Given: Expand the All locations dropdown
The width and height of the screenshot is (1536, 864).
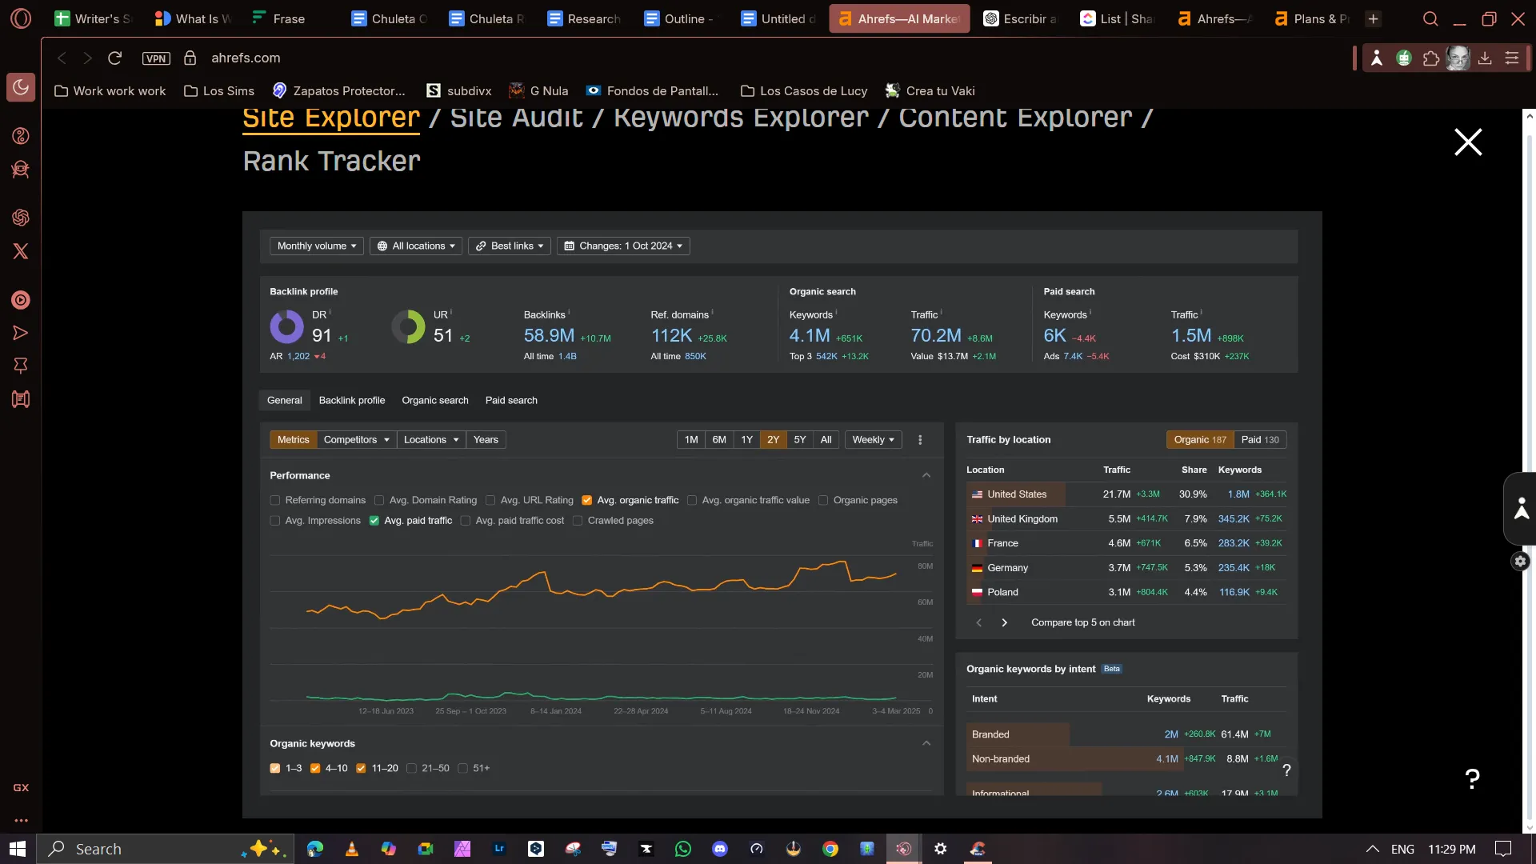Looking at the screenshot, I should pyautogui.click(x=416, y=246).
